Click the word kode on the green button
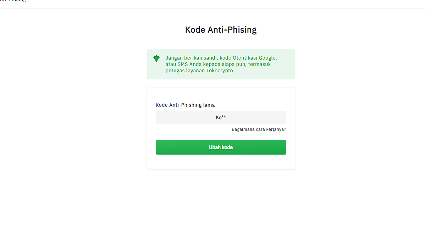This screenshot has width=425, height=239. tap(227, 148)
